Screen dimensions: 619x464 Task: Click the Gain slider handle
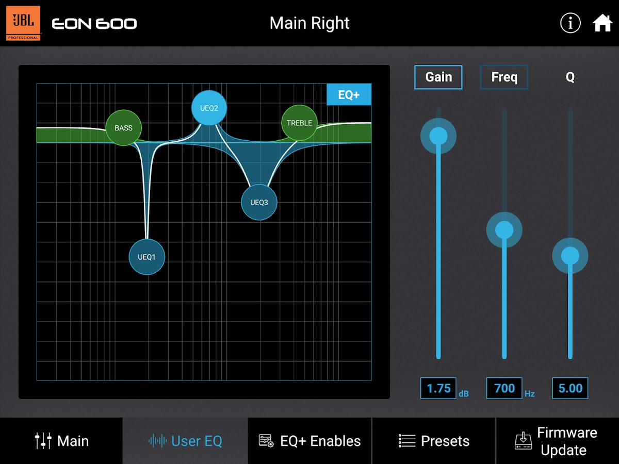coord(438,136)
